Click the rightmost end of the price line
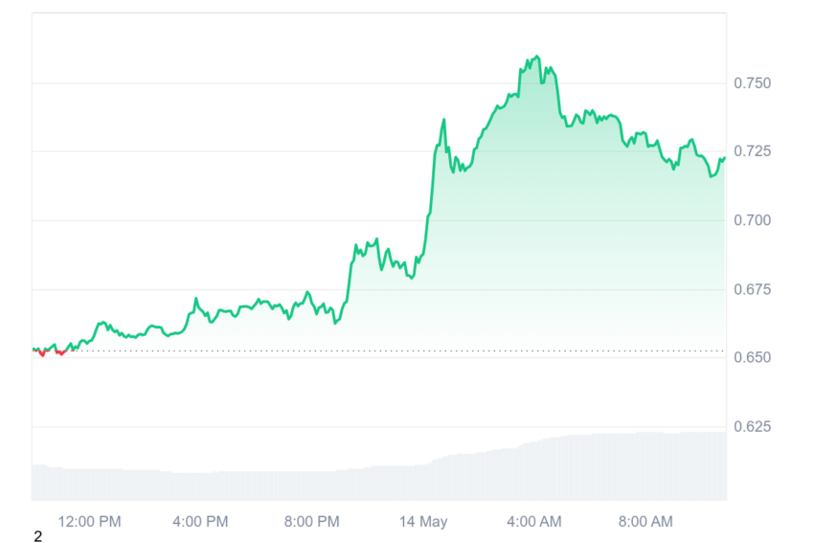This screenshot has height=543, width=814. click(724, 158)
